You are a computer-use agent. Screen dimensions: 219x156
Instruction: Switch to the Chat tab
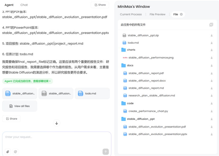[x=24, y=5]
